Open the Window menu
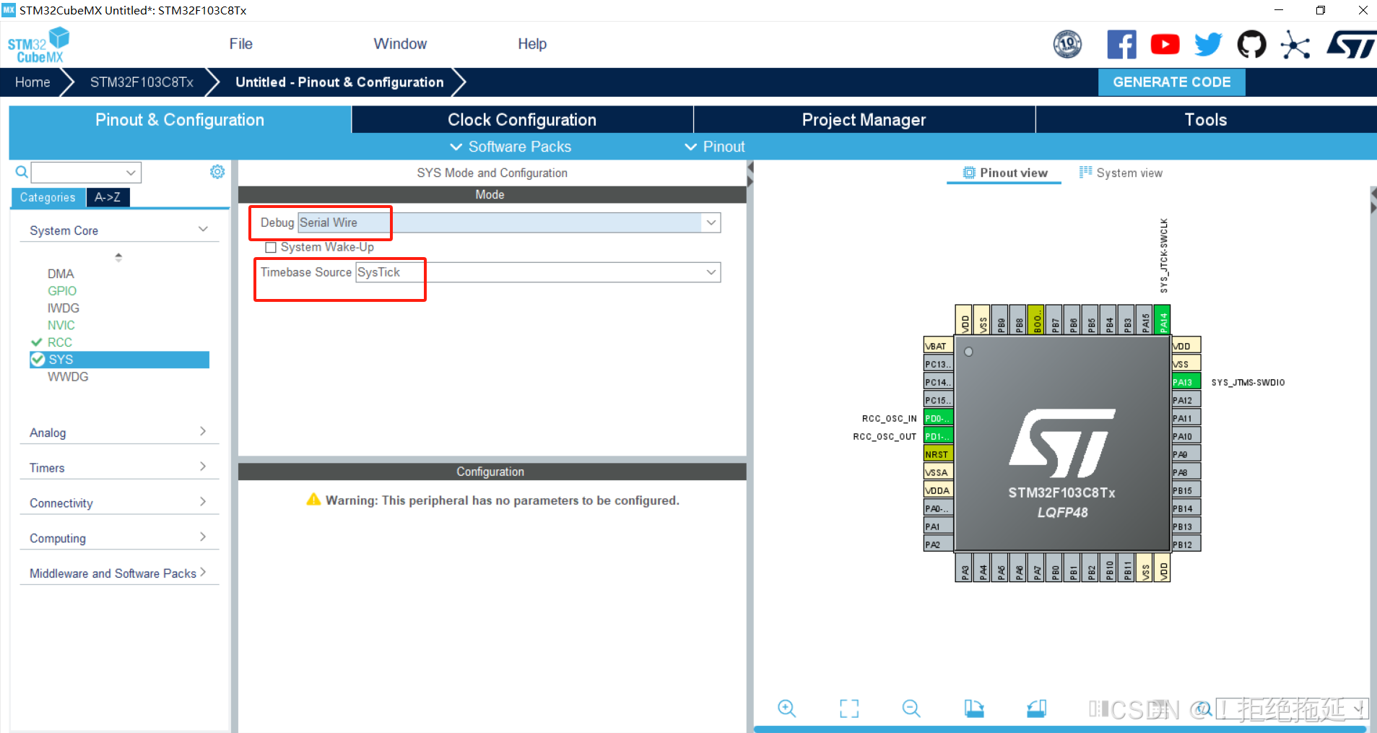1377x733 pixels. 400,44
